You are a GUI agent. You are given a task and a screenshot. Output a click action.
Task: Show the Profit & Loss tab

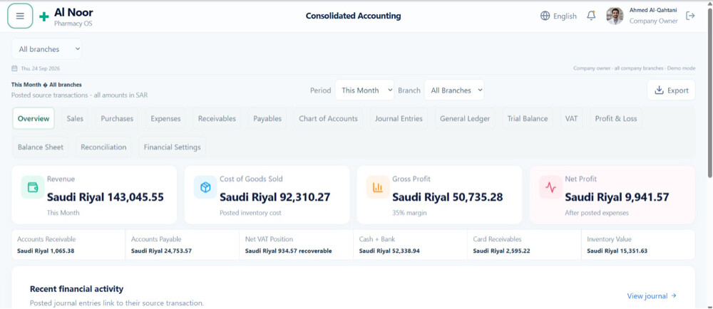(x=616, y=118)
